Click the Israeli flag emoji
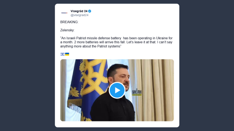The width and height of the screenshot is (234, 131). pos(62,54)
